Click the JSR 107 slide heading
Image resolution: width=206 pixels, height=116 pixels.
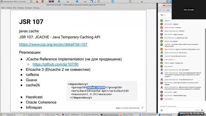coord(31,22)
